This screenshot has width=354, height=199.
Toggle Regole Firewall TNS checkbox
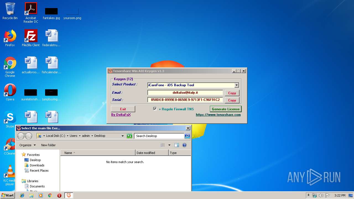[155, 109]
